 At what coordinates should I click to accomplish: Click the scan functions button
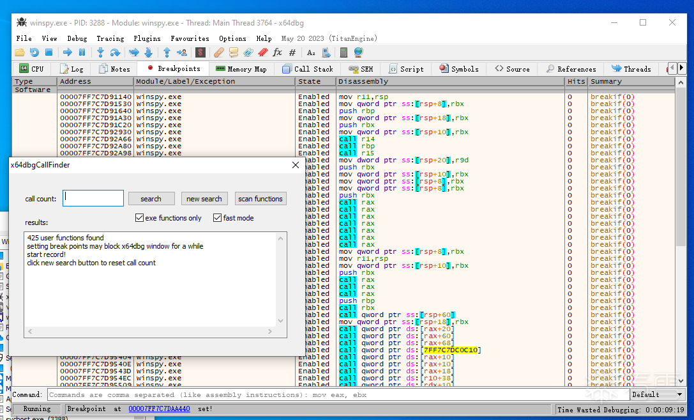260,199
